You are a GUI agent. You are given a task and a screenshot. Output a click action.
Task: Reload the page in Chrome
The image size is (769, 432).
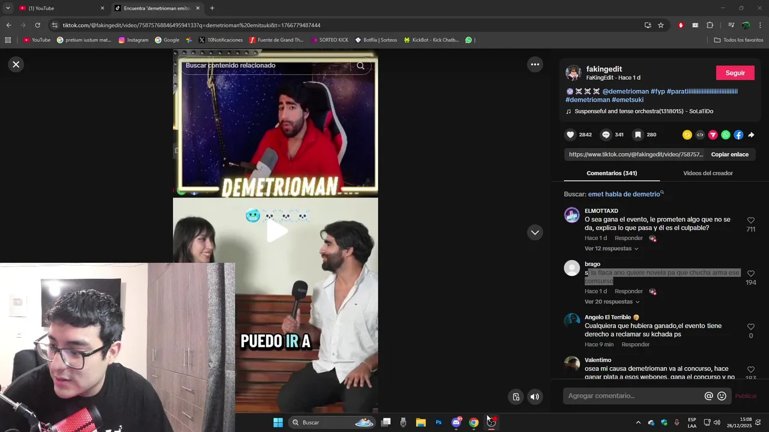pos(37,25)
